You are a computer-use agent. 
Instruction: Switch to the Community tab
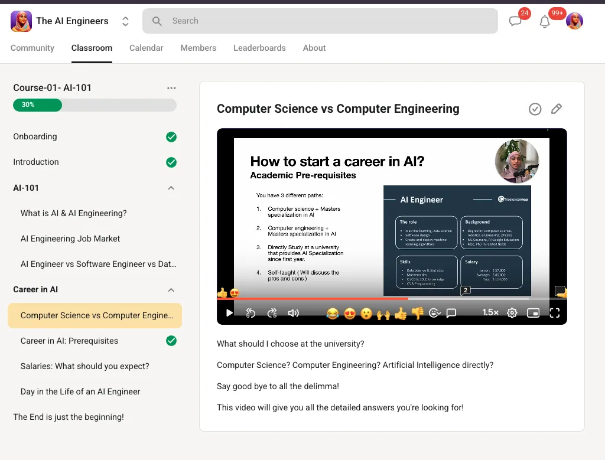(x=32, y=48)
